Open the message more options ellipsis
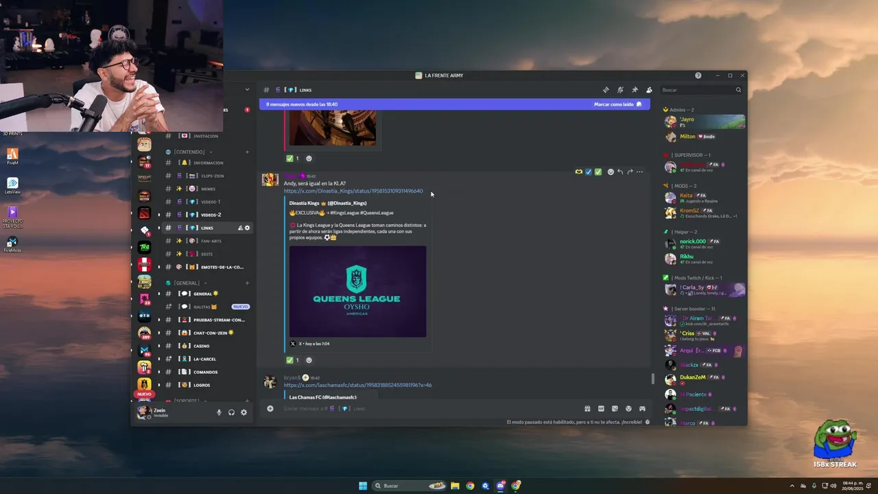The height and width of the screenshot is (494, 878). (x=639, y=172)
